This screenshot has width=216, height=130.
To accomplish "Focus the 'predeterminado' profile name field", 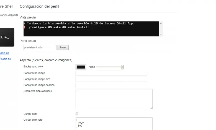I will (x=40, y=48).
